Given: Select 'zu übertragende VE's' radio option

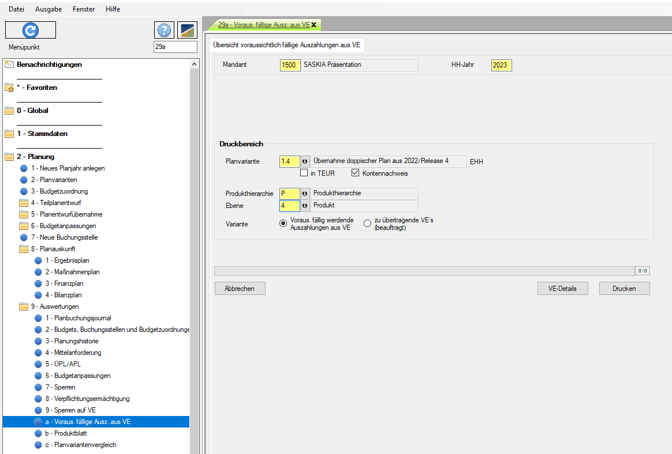Looking at the screenshot, I should pyautogui.click(x=367, y=224).
